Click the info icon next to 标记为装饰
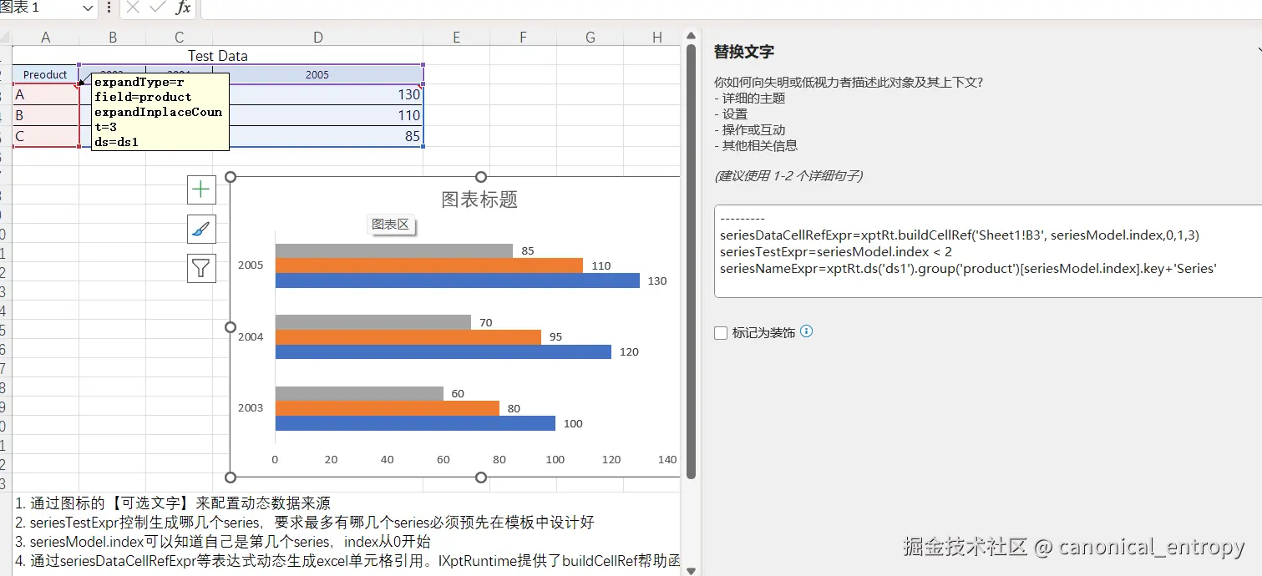The width and height of the screenshot is (1262, 576). coord(806,331)
